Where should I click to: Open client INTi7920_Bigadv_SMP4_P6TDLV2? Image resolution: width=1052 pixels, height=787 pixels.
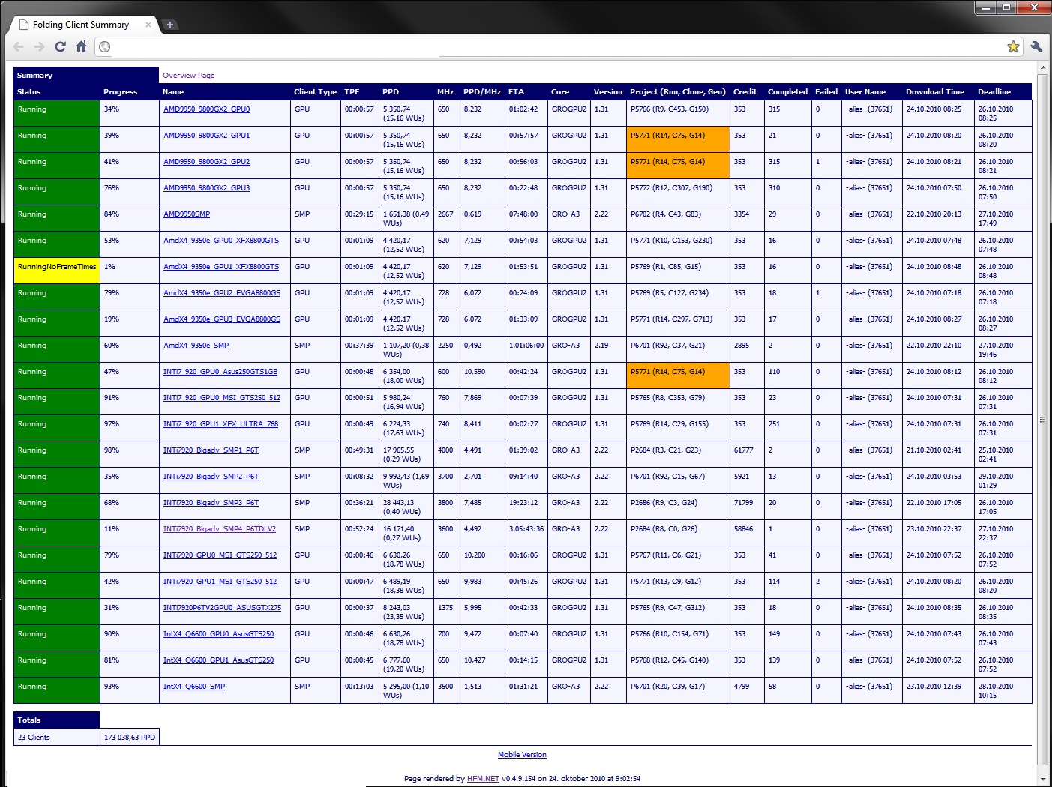[x=220, y=529]
